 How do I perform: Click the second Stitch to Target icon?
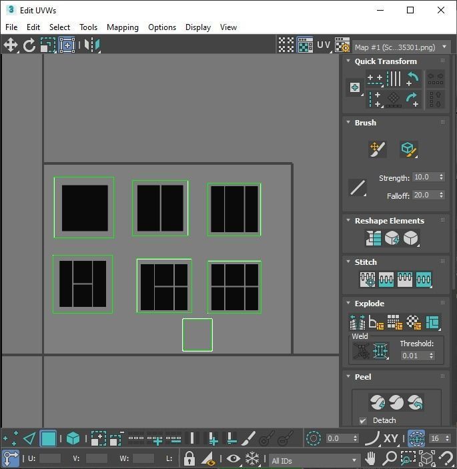(386, 280)
